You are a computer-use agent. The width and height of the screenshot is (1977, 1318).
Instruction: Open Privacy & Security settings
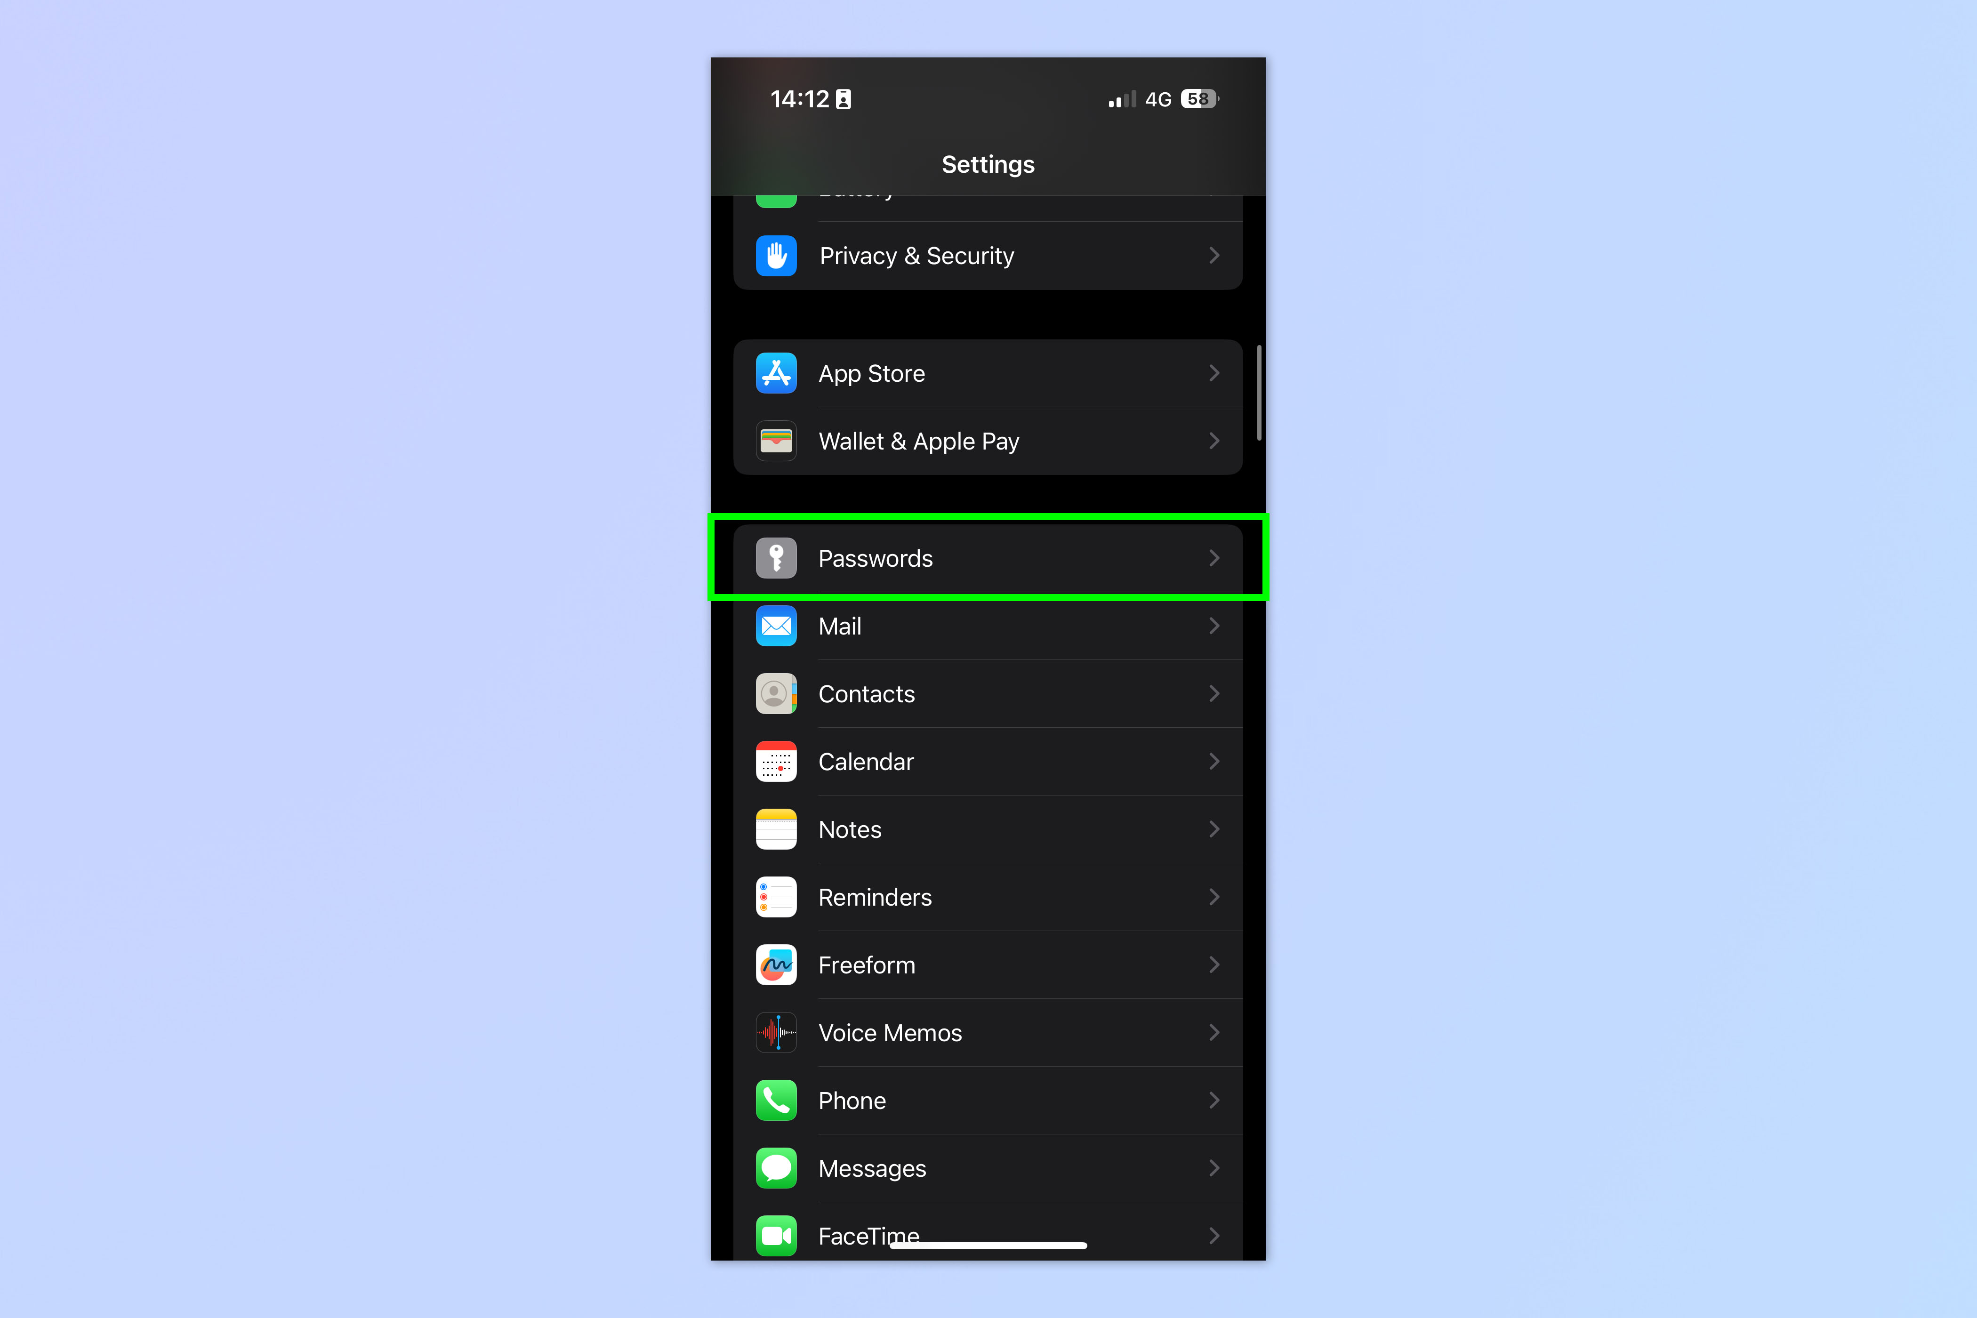[x=988, y=256]
